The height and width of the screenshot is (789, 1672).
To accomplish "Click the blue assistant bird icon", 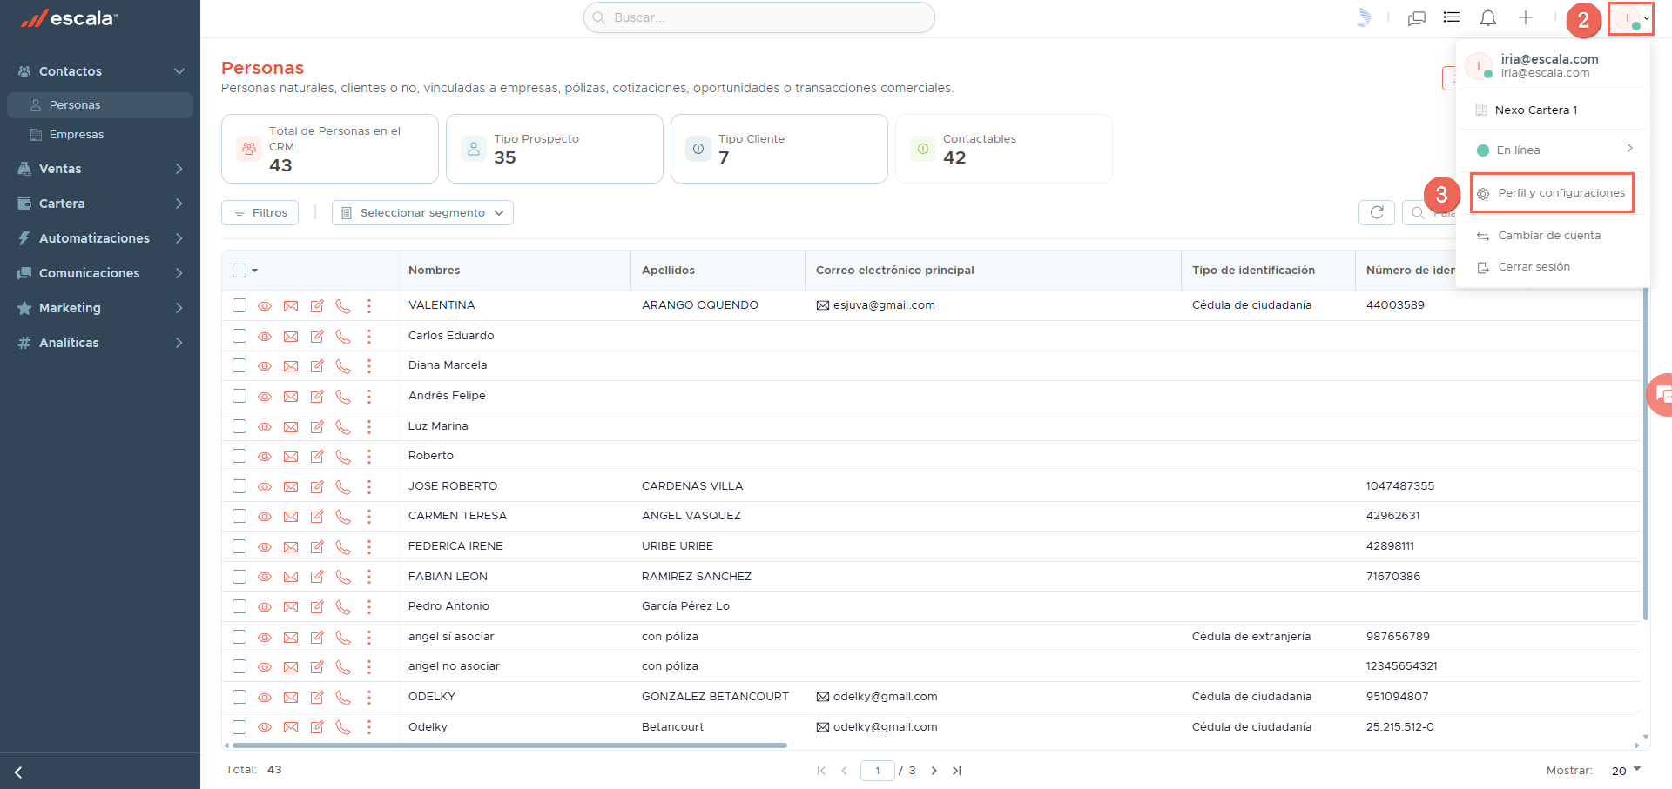I will coord(1365,17).
